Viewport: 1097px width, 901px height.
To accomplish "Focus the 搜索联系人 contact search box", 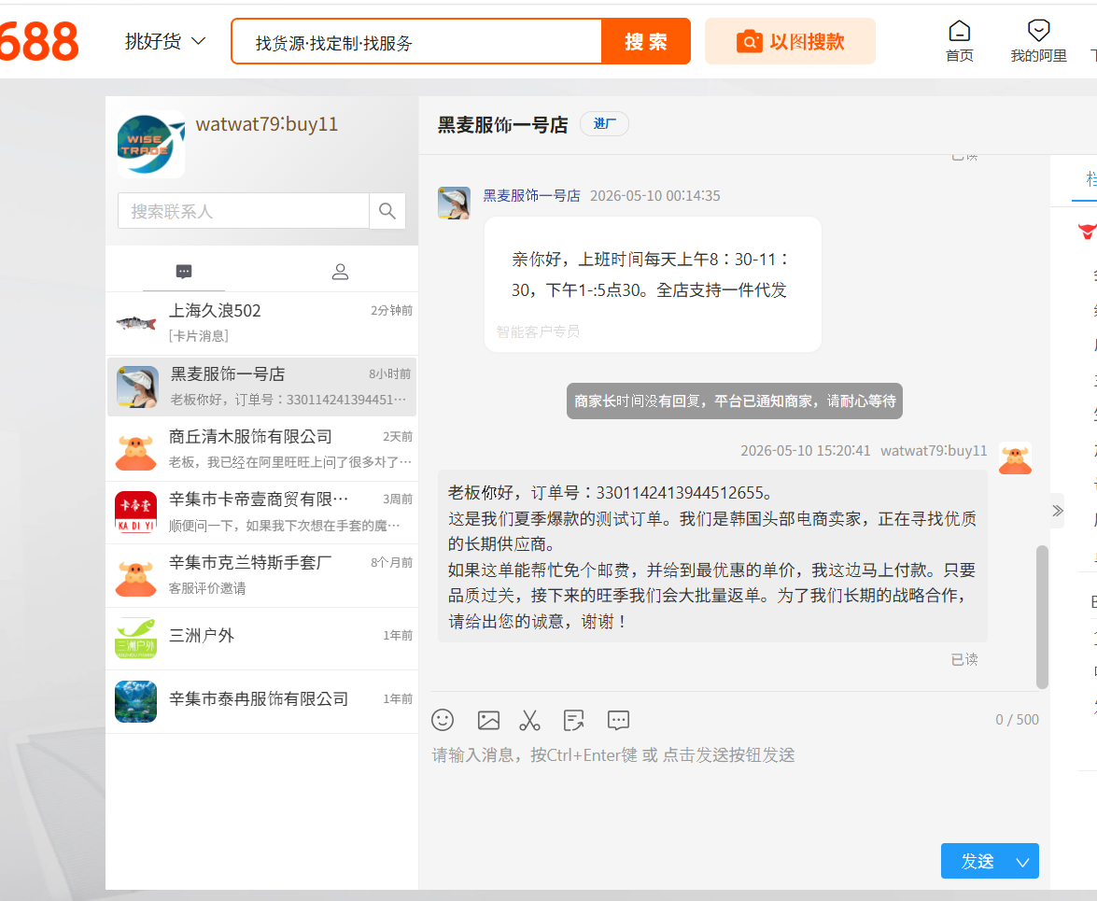I will (x=244, y=211).
